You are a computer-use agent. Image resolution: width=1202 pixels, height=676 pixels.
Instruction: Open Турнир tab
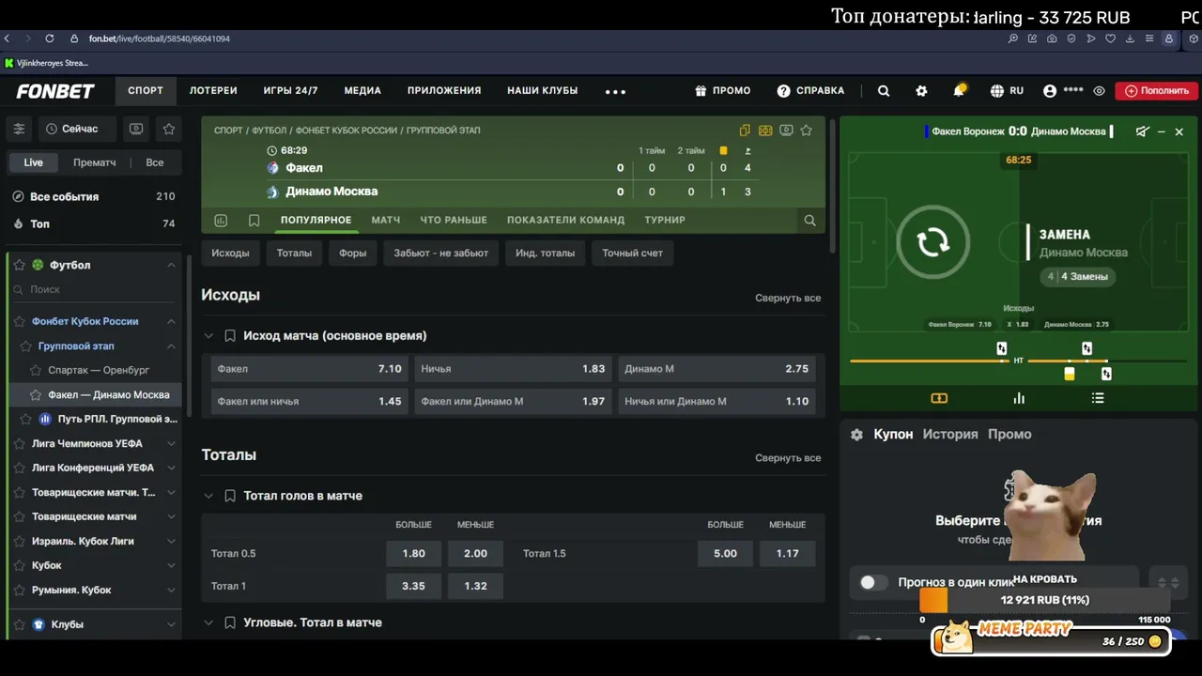pyautogui.click(x=665, y=220)
